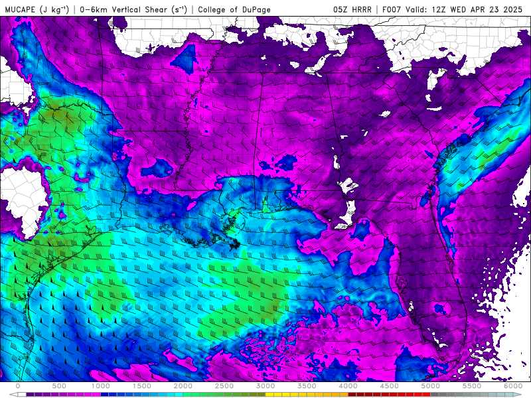Click the 1500 label on the colorbar

(x=141, y=386)
